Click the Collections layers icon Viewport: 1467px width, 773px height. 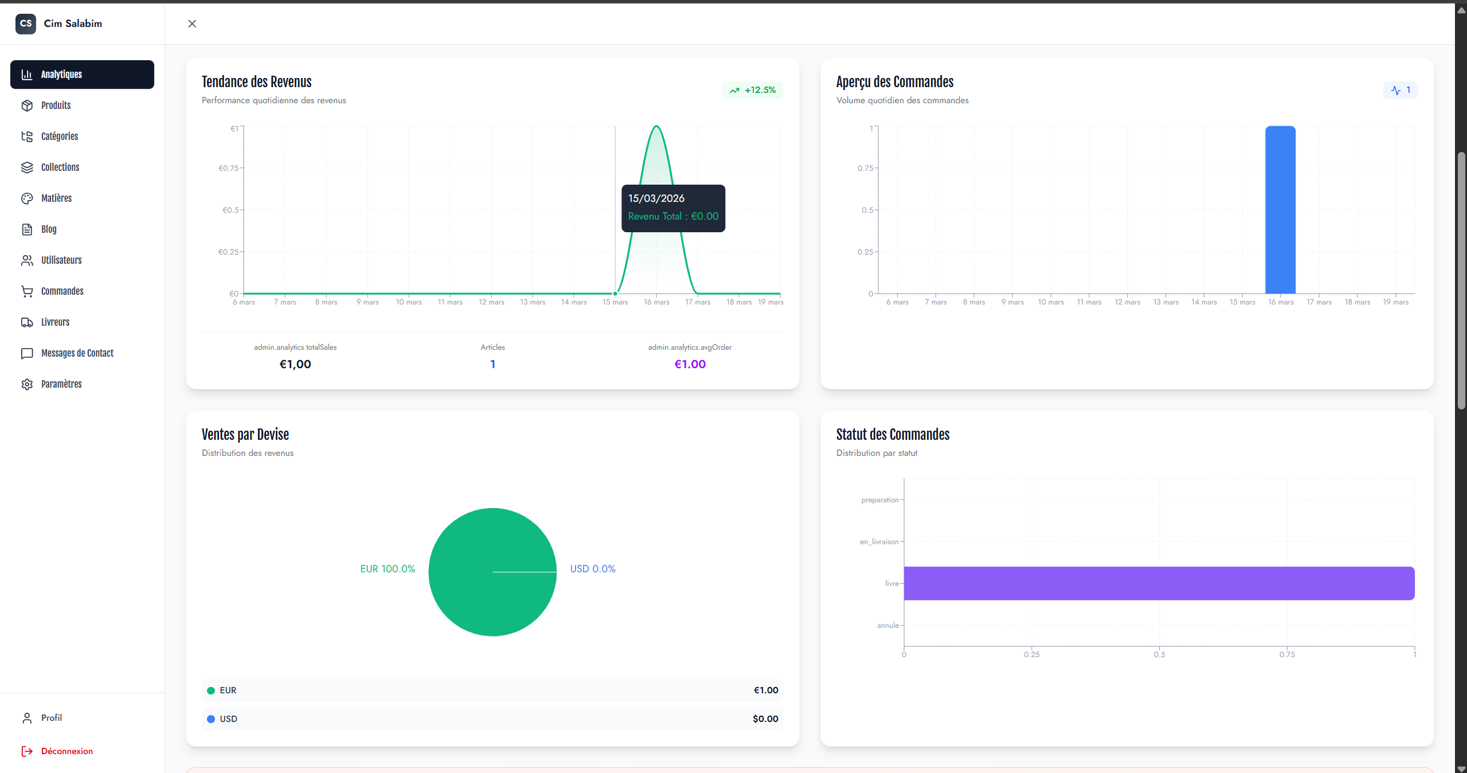tap(27, 167)
